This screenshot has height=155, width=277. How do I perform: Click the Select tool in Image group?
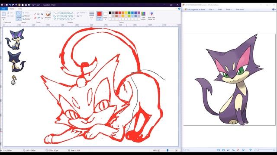tap(19, 15)
